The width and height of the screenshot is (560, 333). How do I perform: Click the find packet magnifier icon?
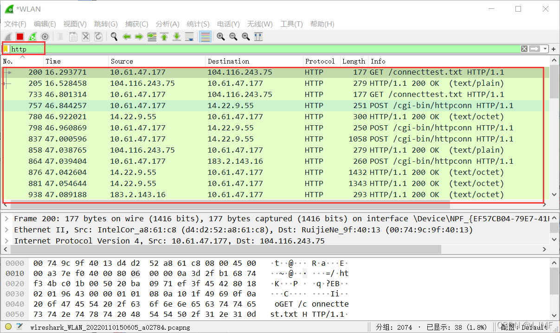coord(114,37)
